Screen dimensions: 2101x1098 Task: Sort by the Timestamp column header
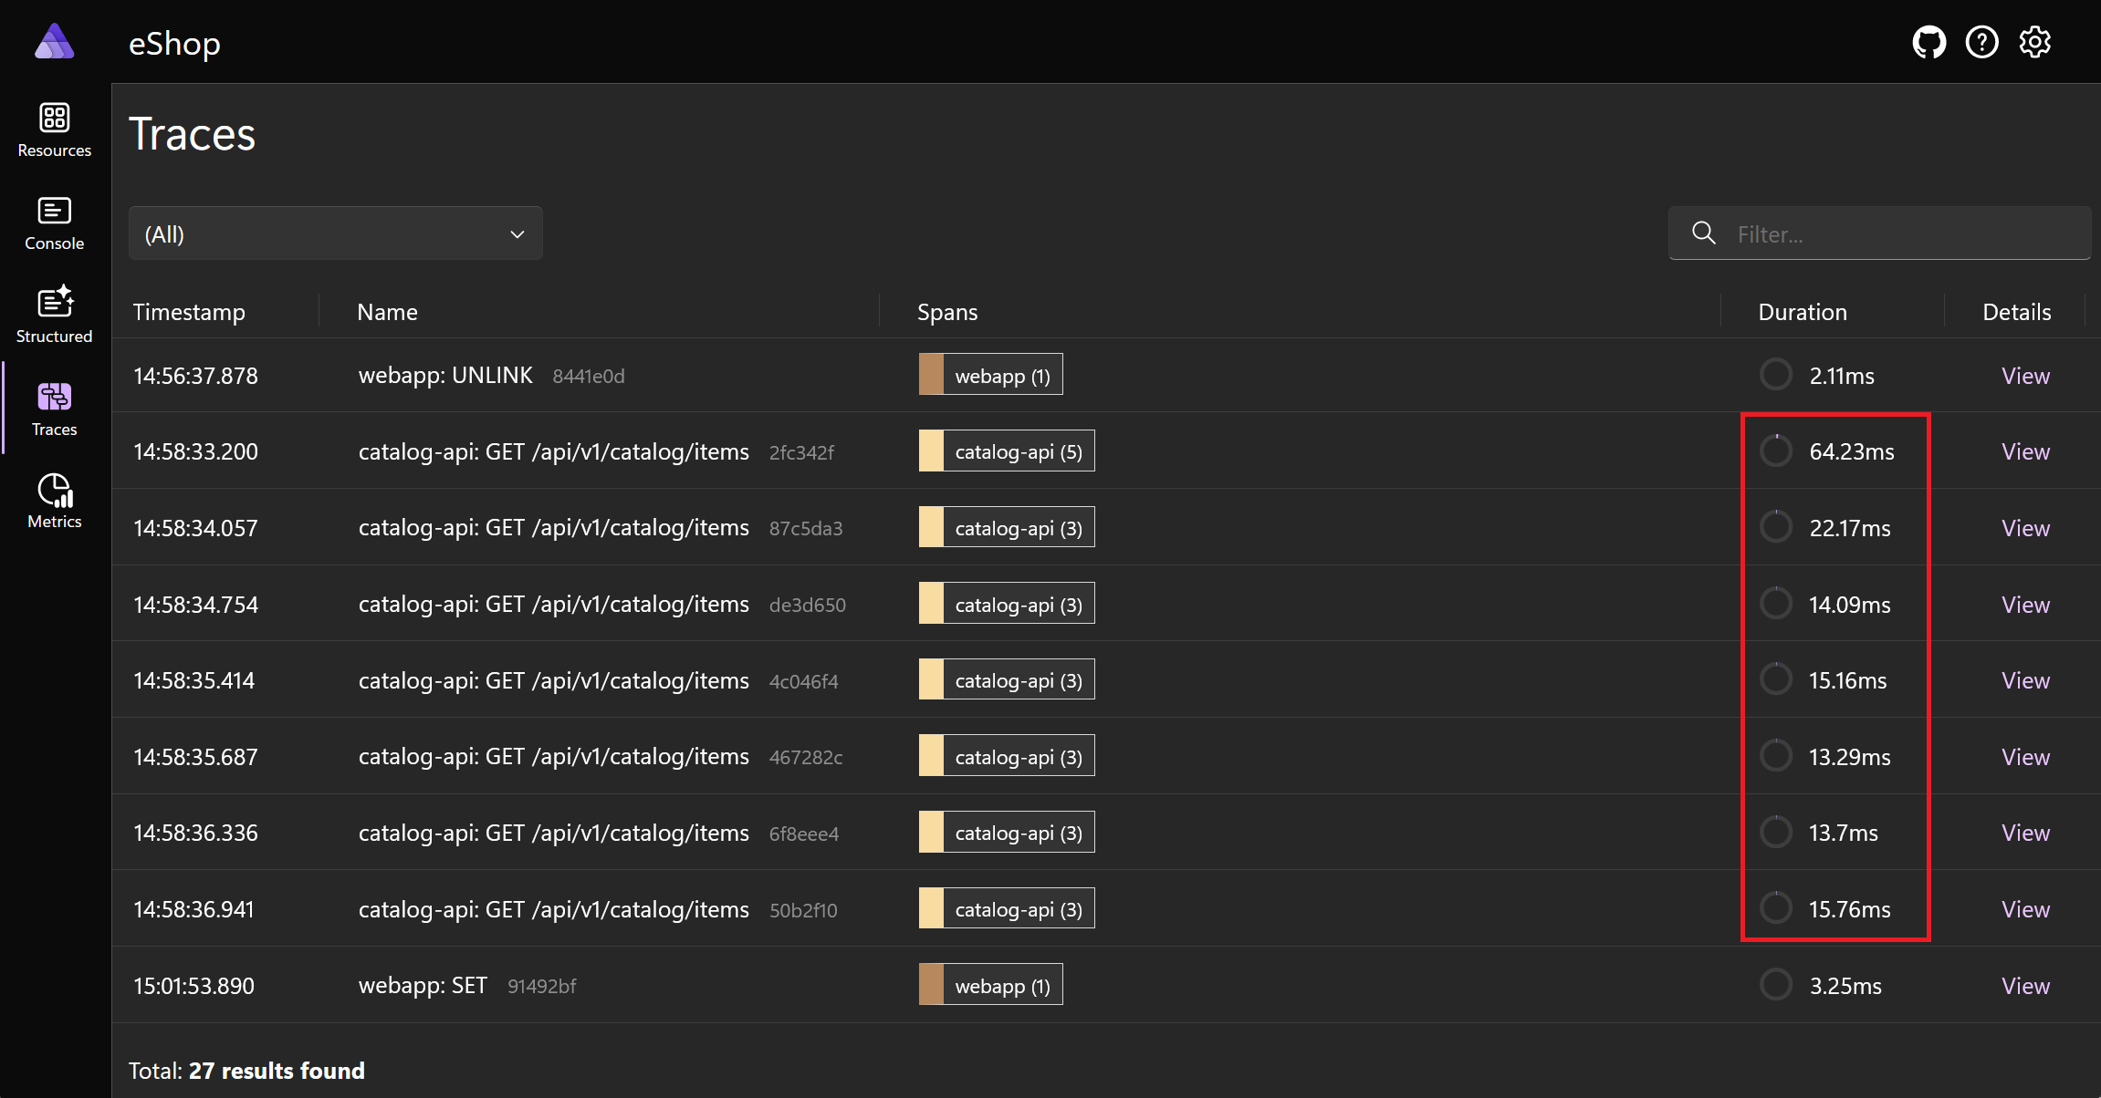click(x=189, y=312)
